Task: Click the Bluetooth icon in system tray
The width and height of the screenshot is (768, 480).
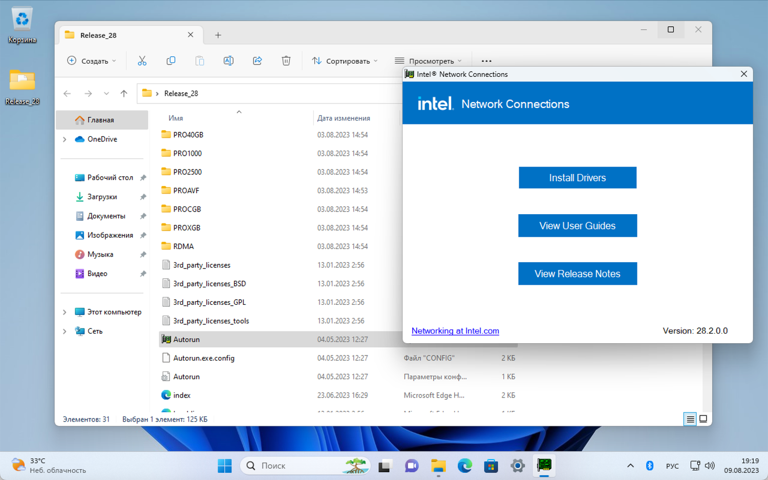Action: [650, 466]
